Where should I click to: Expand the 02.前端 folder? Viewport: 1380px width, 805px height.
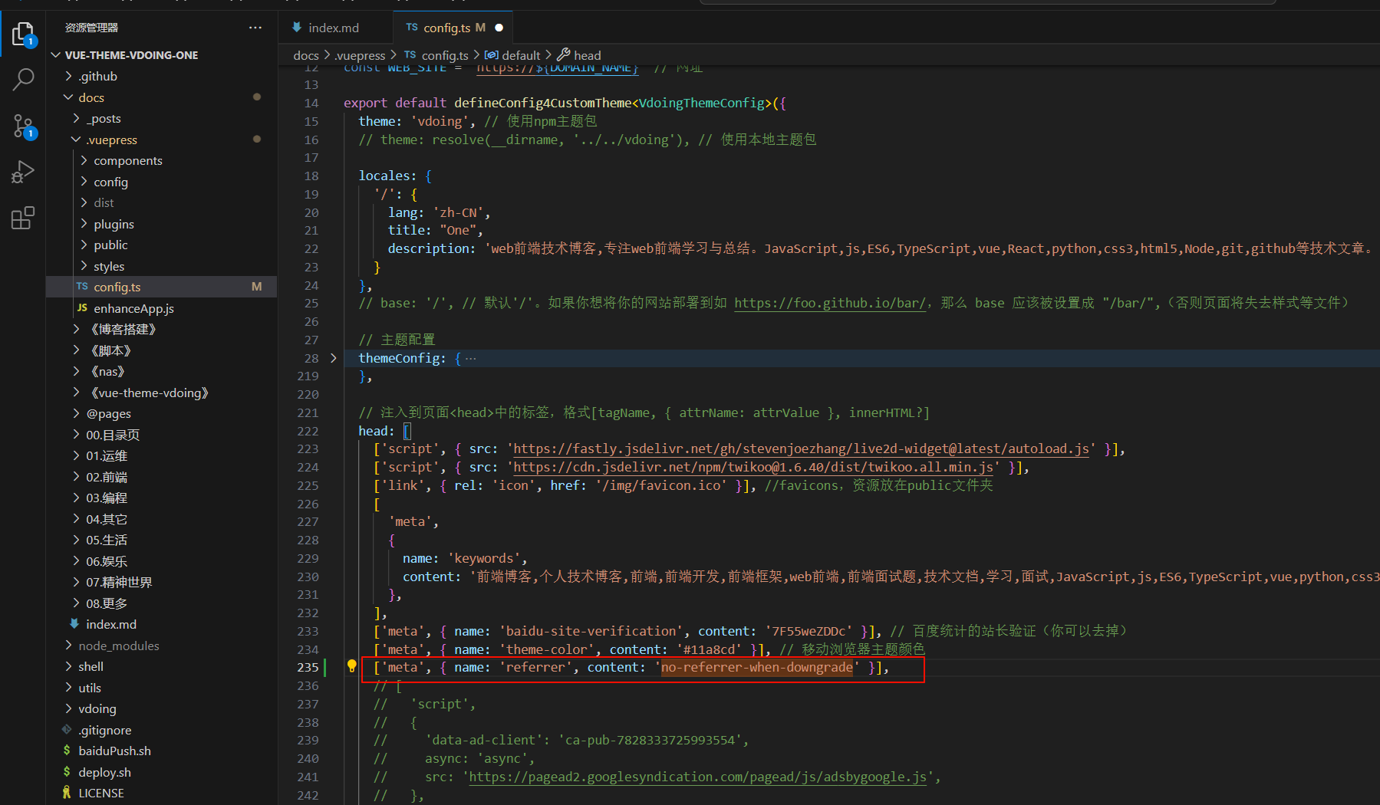click(76, 477)
